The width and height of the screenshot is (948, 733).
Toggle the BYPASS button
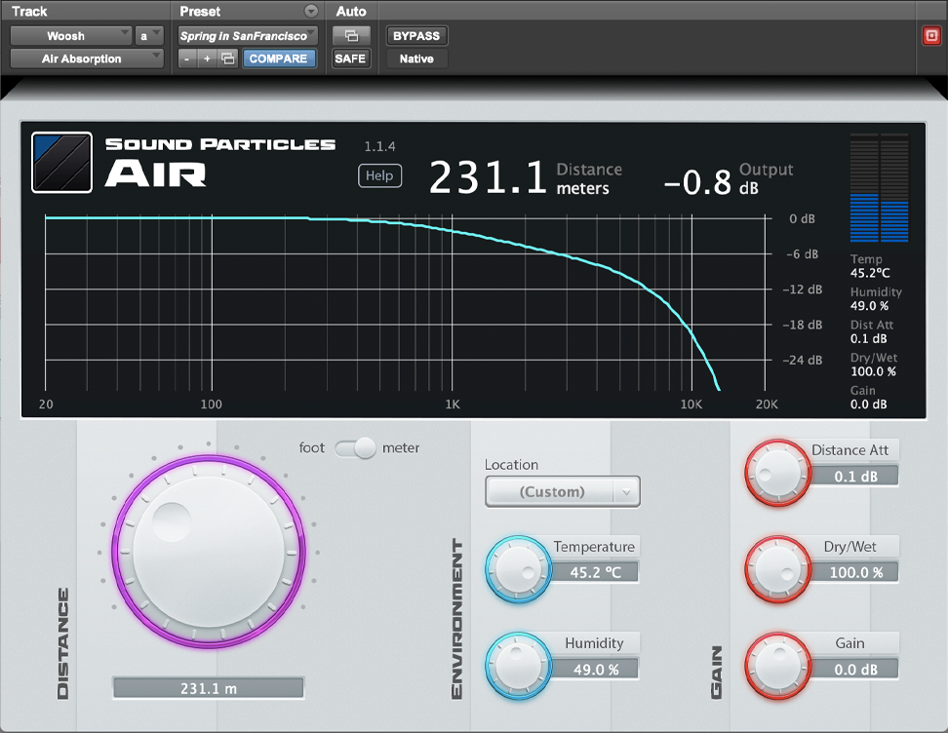pyautogui.click(x=416, y=36)
